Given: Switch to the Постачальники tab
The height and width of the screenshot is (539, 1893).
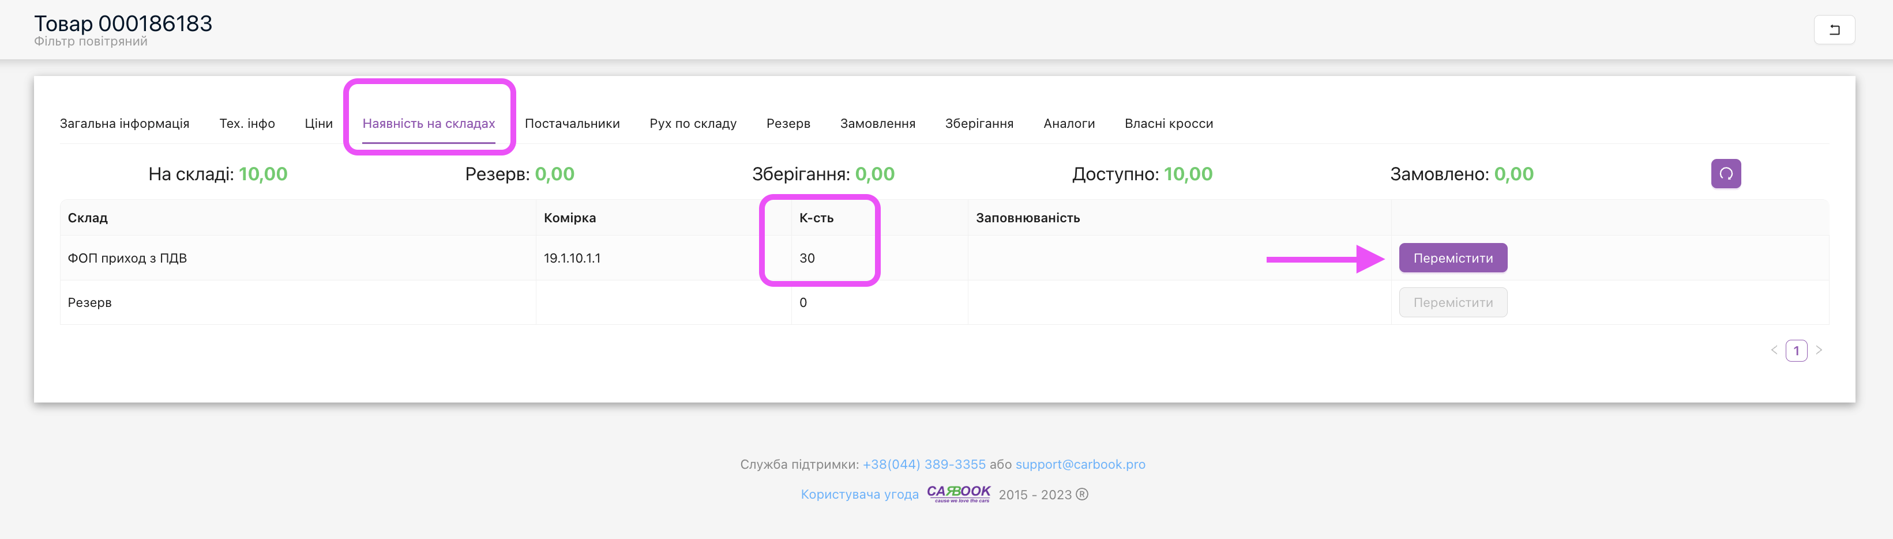Looking at the screenshot, I should coord(572,123).
